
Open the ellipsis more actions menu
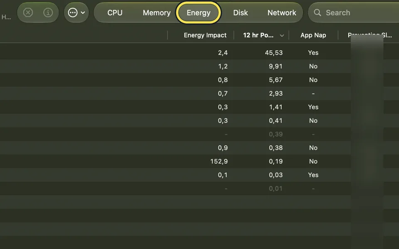(x=73, y=12)
